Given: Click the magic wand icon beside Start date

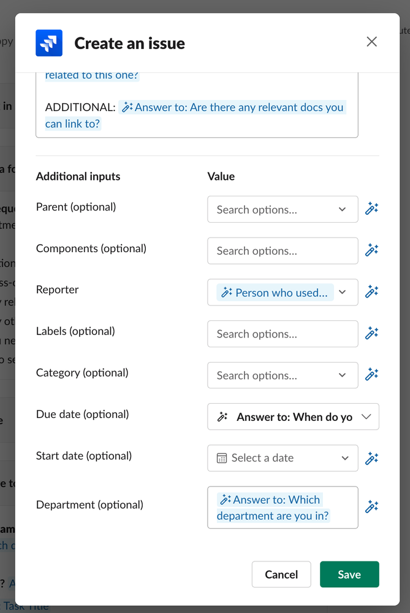Looking at the screenshot, I should (371, 458).
